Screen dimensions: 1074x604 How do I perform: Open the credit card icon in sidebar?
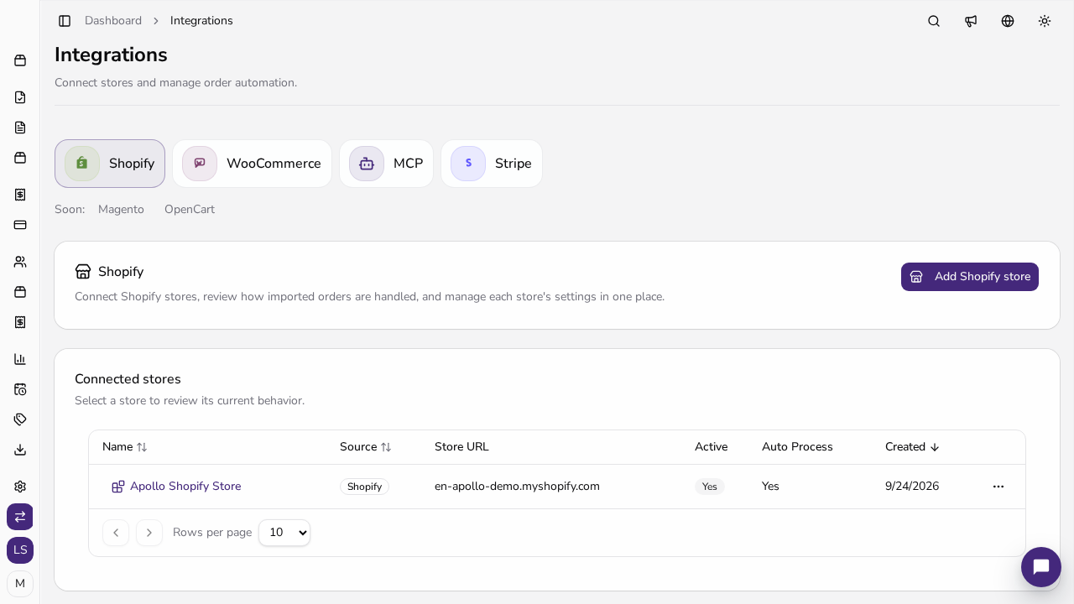click(x=20, y=225)
